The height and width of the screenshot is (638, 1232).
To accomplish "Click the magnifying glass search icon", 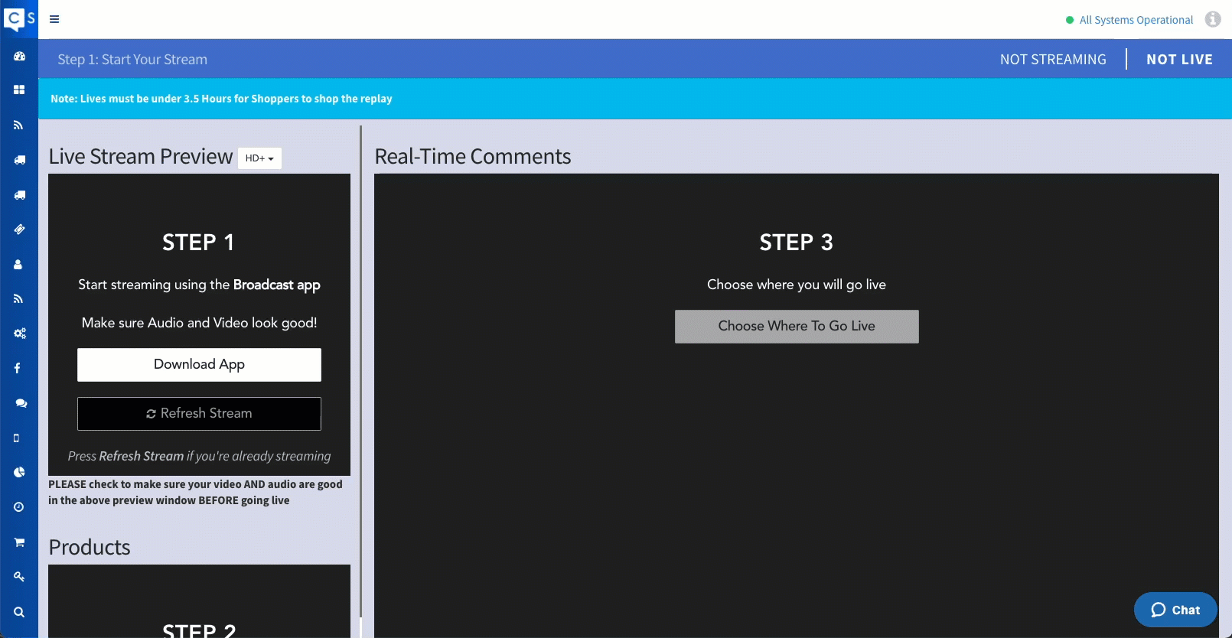I will 19,612.
